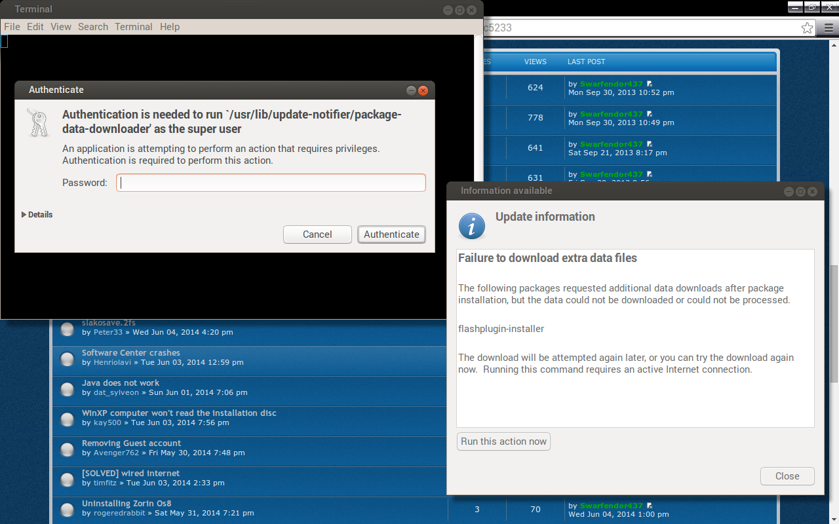The width and height of the screenshot is (839, 524).
Task: Open the browser hamburger menu
Action: click(x=828, y=28)
